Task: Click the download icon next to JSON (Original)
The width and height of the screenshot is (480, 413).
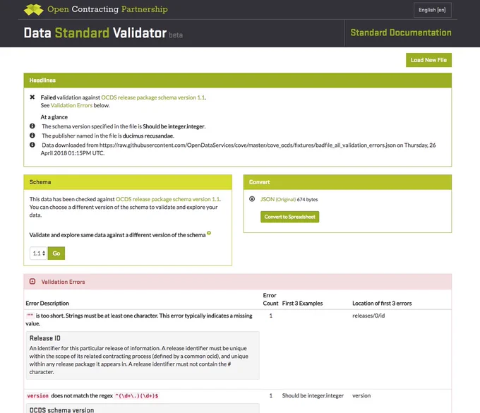Action: pyautogui.click(x=252, y=199)
